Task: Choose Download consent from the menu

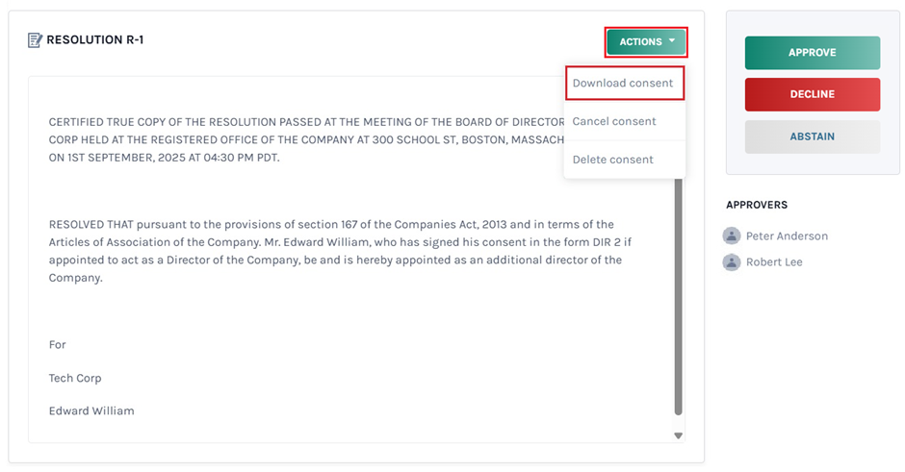Action: pos(623,84)
